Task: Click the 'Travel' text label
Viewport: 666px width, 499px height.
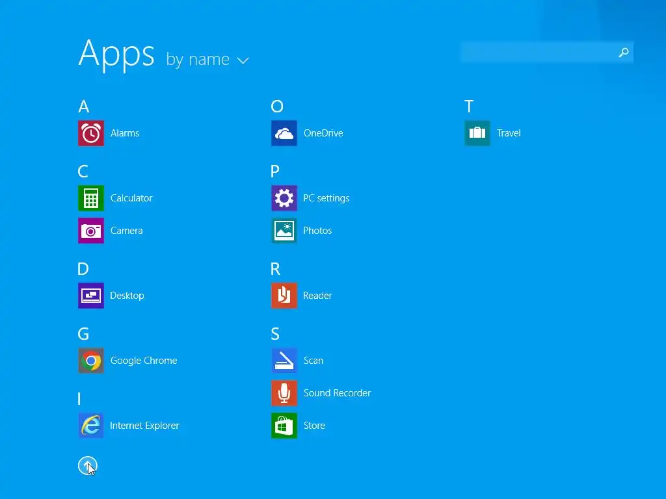Action: [x=509, y=133]
